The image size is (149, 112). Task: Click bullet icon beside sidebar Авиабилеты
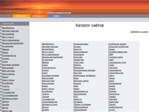(x=1, y=27)
